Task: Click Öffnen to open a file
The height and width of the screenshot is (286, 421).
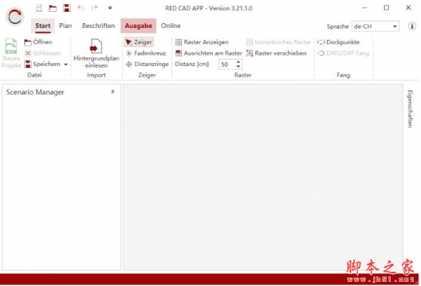Action: pos(38,42)
